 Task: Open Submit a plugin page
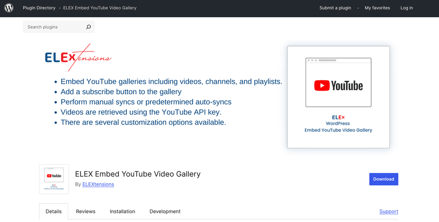pyautogui.click(x=335, y=8)
